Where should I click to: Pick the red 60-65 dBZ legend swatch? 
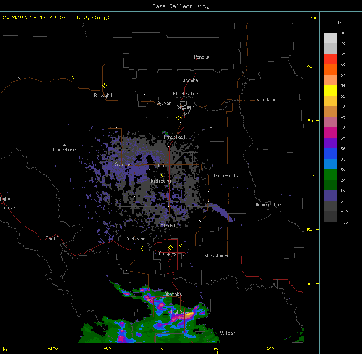coord(330,59)
